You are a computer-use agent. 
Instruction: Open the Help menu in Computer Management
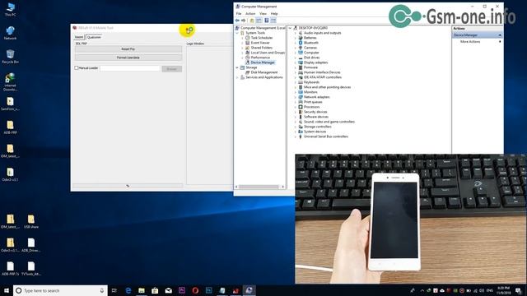274,14
